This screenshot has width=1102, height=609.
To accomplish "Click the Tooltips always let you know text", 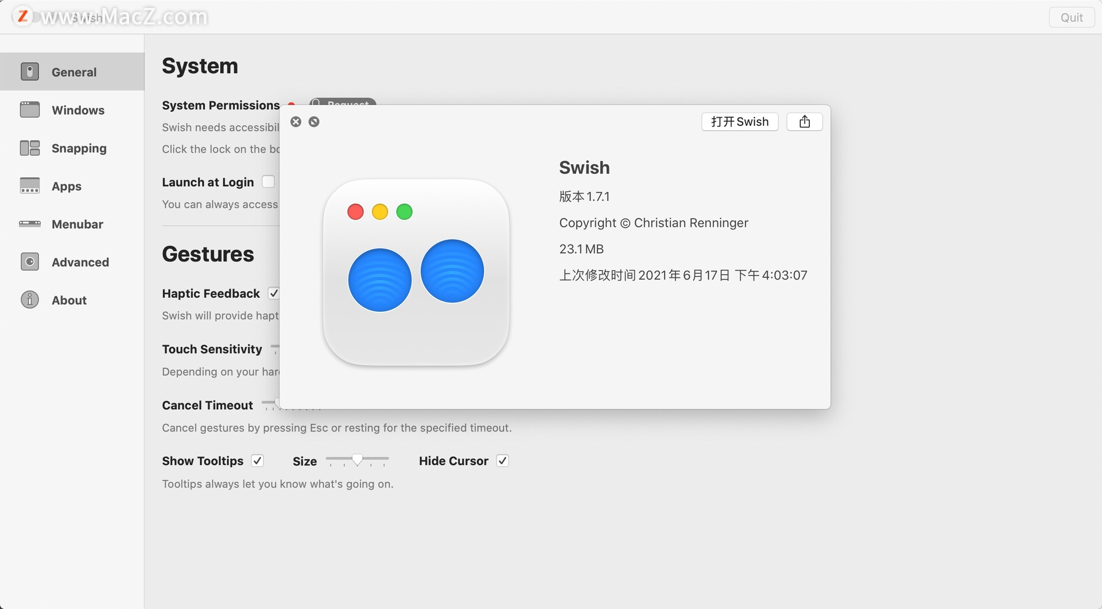I will (x=278, y=484).
